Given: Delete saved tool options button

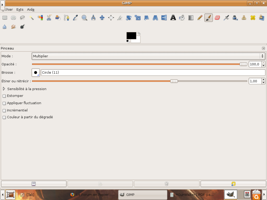Looking at the screenshot, I should click(x=167, y=184).
